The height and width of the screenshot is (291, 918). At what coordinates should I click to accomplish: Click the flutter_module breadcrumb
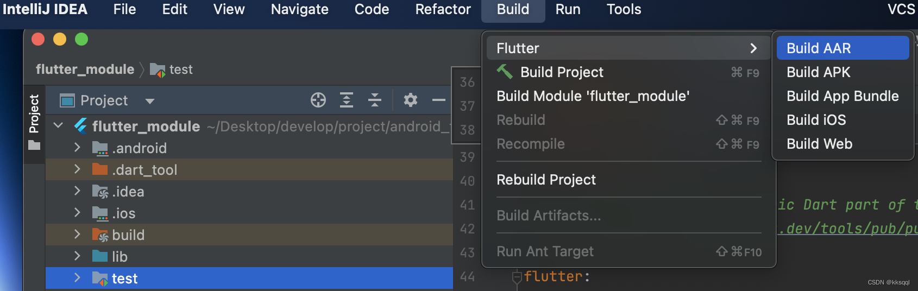point(85,69)
